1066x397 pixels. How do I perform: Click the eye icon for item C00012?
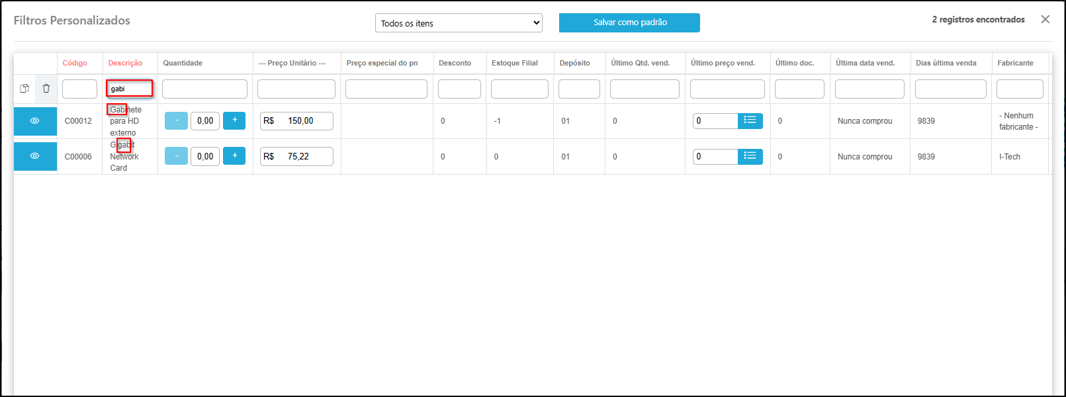(35, 121)
